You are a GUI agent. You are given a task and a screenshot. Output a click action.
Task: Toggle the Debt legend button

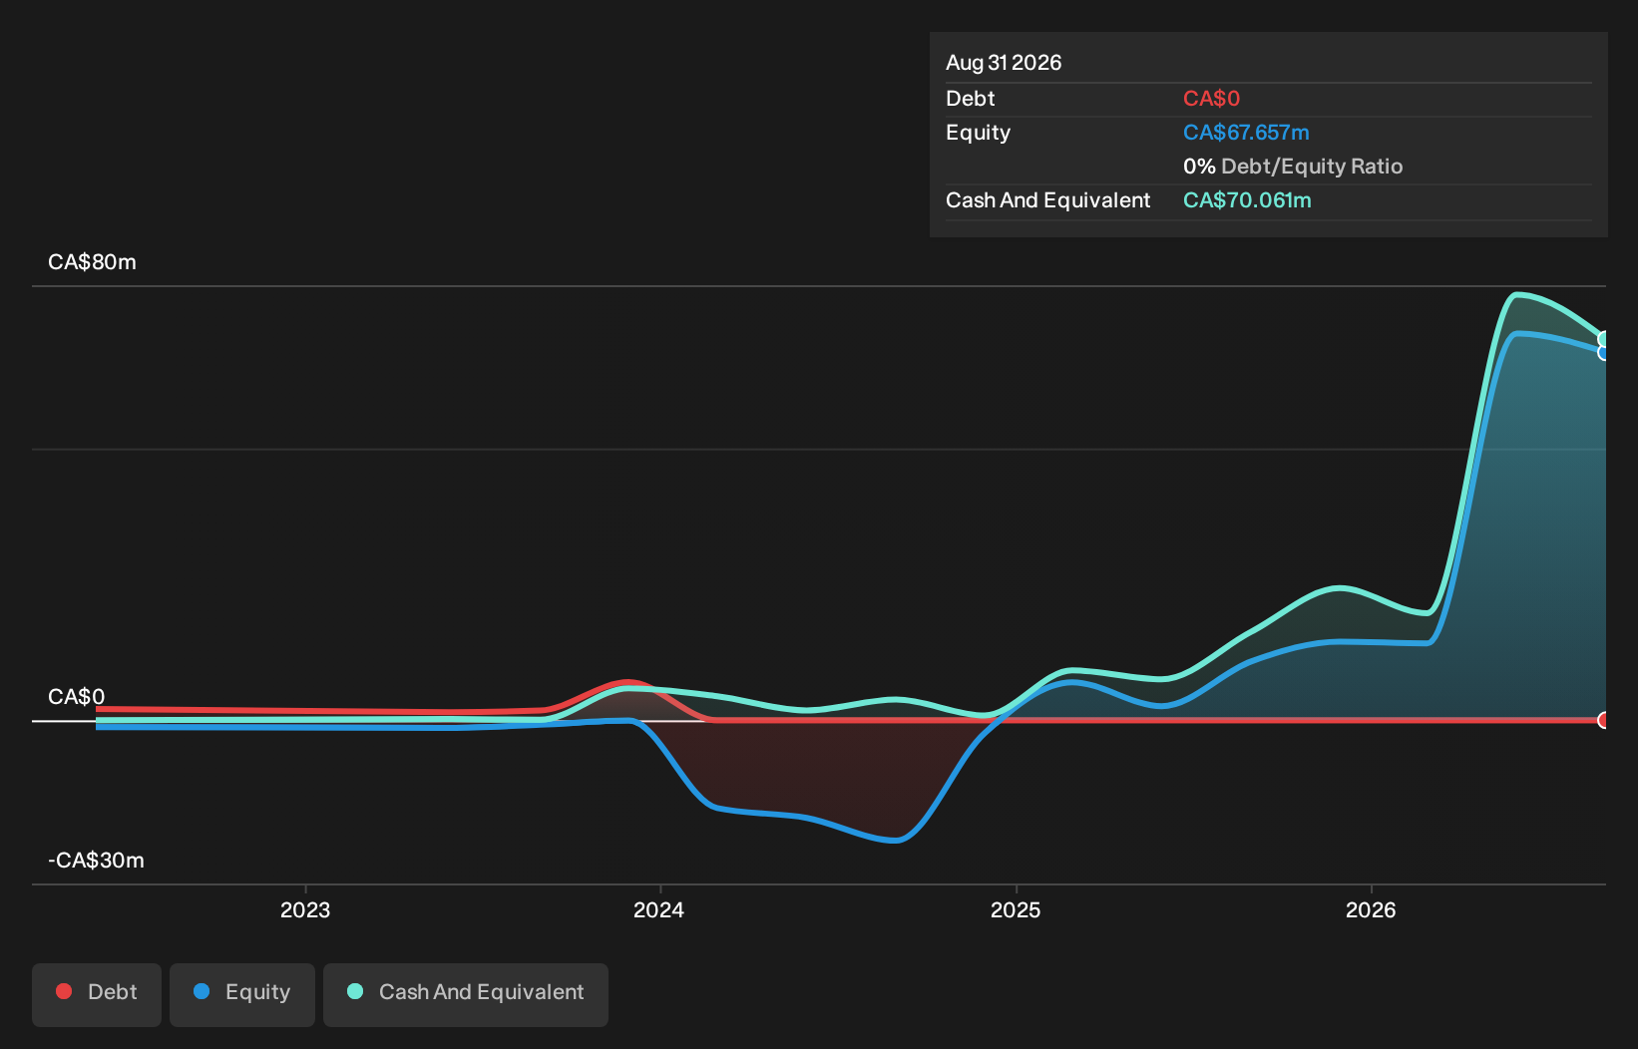coord(97,994)
